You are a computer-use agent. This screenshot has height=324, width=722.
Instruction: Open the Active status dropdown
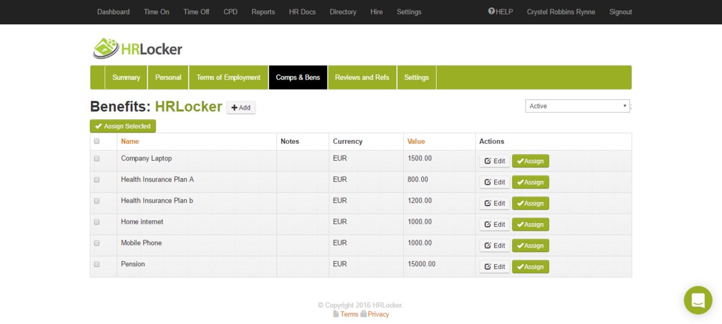[577, 106]
